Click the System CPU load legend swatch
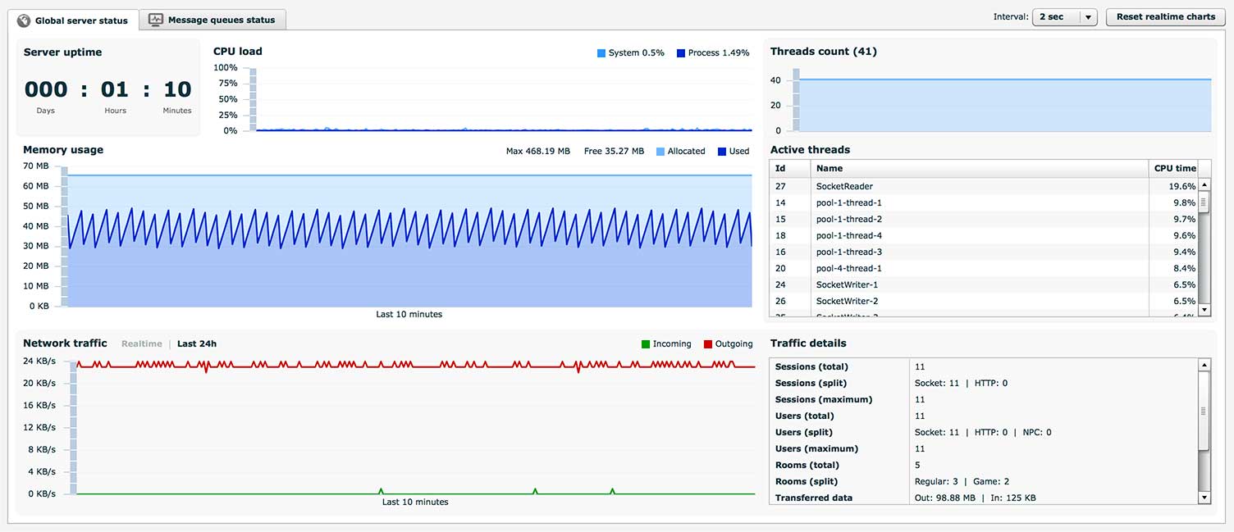The height and width of the screenshot is (532, 1234). [x=601, y=53]
